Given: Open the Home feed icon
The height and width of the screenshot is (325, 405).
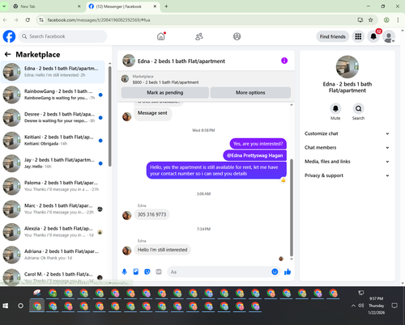Looking at the screenshot, I should click(161, 36).
